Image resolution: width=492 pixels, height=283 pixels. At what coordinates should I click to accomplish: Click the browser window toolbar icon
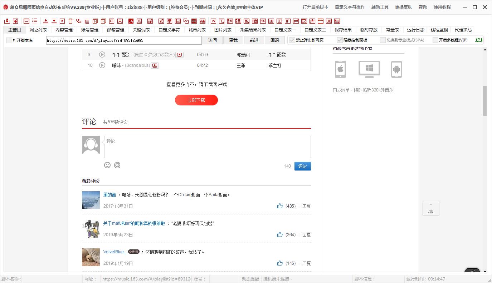[x=321, y=21]
